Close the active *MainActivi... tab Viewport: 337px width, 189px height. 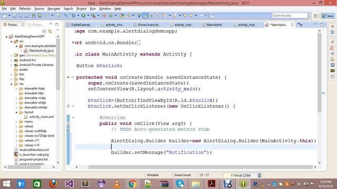[292, 25]
